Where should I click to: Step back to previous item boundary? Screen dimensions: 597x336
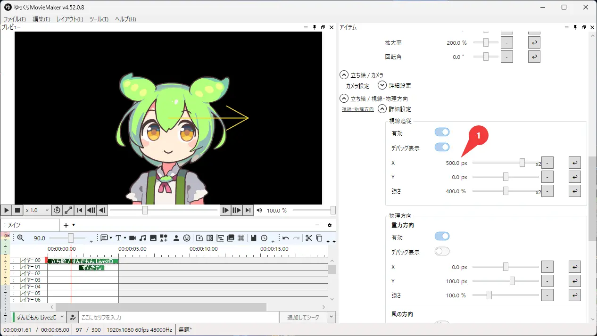(91, 210)
